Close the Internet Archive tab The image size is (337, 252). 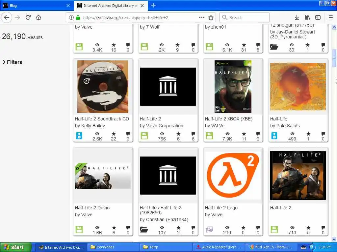[x=142, y=6]
